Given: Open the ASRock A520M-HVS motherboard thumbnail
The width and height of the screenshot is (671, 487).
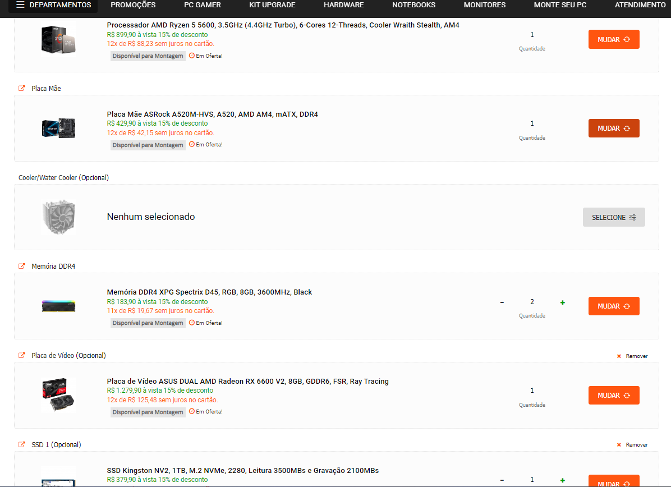Looking at the screenshot, I should coord(58,128).
